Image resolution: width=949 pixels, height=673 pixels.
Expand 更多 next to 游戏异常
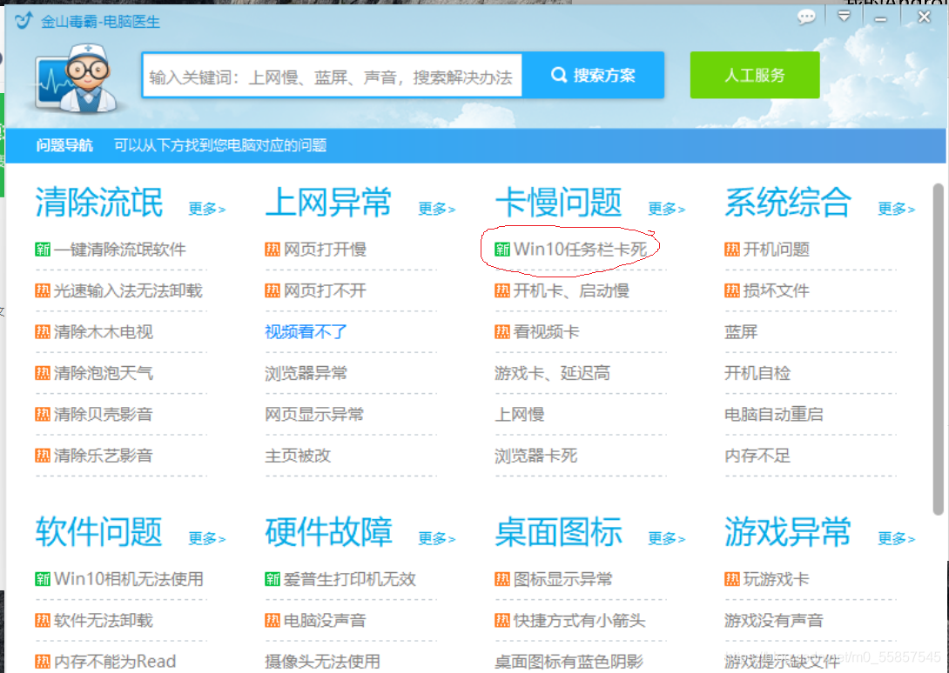coord(897,538)
